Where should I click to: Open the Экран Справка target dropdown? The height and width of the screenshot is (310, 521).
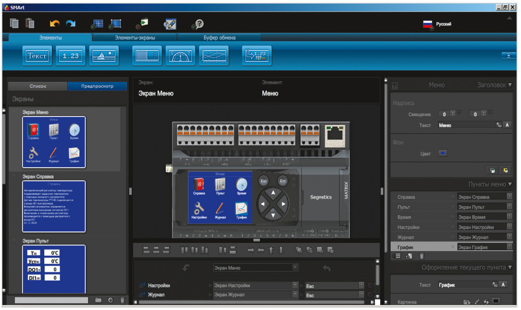coord(509,197)
